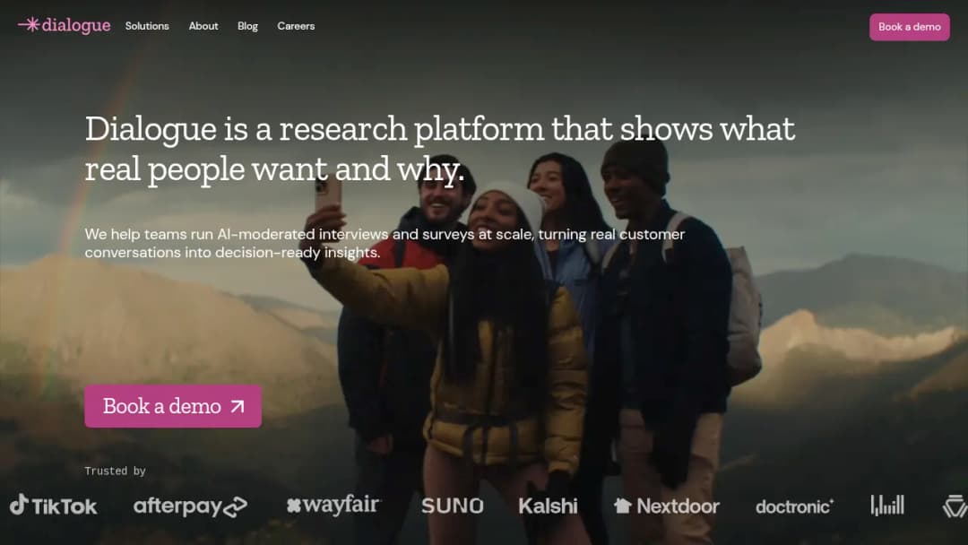Click the TikTok logo in trusted brands
This screenshot has width=968, height=545.
[x=53, y=506]
